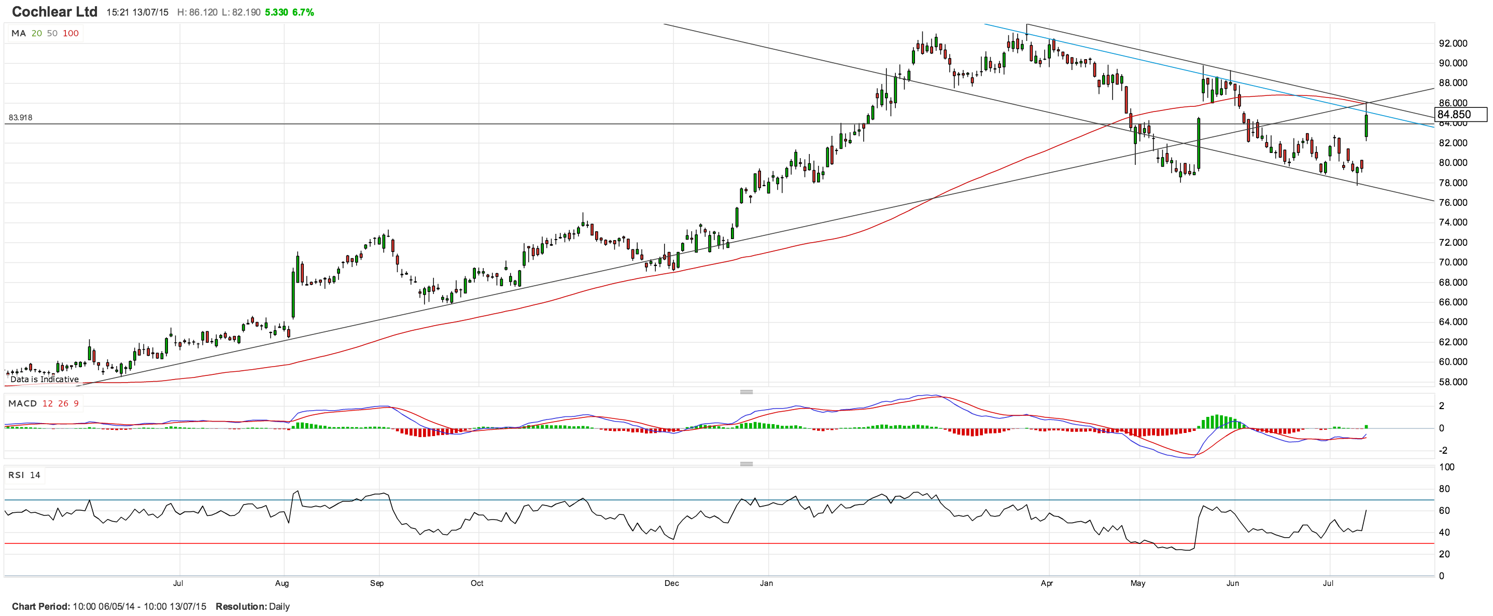Click the 83.918 horizontal line label

pyautogui.click(x=20, y=118)
